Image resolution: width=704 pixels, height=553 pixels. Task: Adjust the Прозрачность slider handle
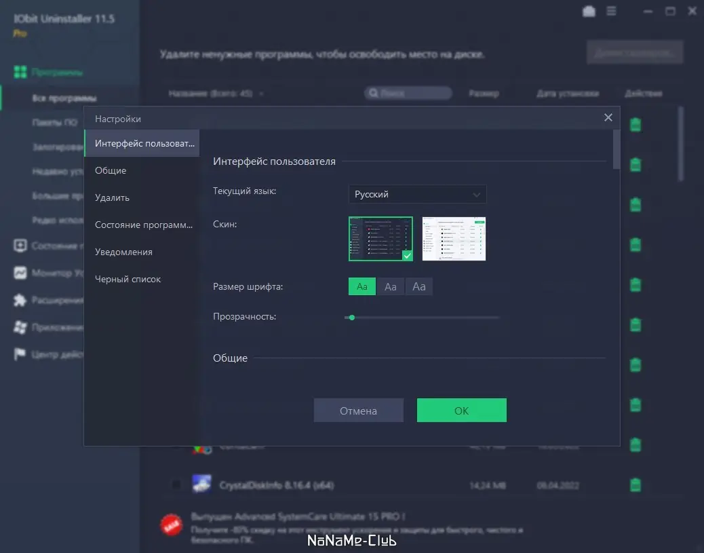tap(352, 318)
